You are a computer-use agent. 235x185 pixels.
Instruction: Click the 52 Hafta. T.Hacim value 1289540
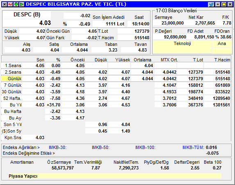click(221, 98)
